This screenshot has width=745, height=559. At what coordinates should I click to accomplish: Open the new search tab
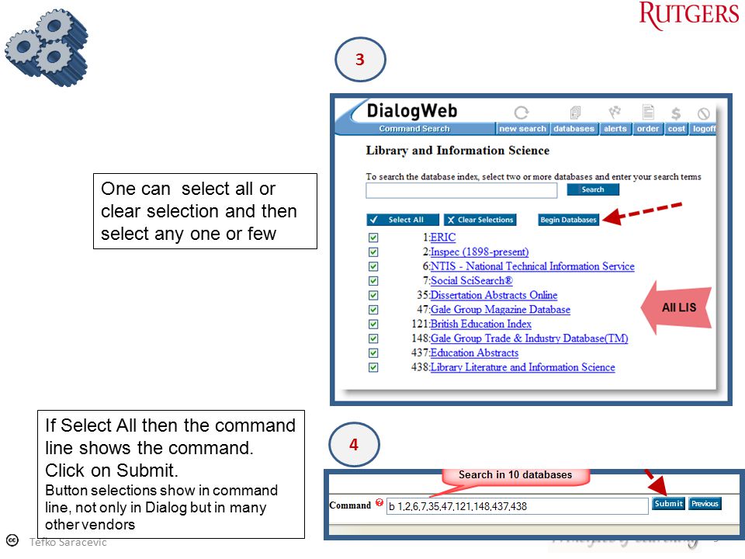[522, 129]
